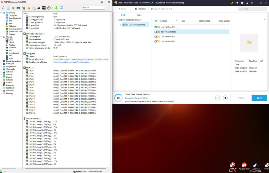The image size is (269, 173).
Task: Open CyberLink PowerDVD 22 desktop icon
Action: [256, 167]
